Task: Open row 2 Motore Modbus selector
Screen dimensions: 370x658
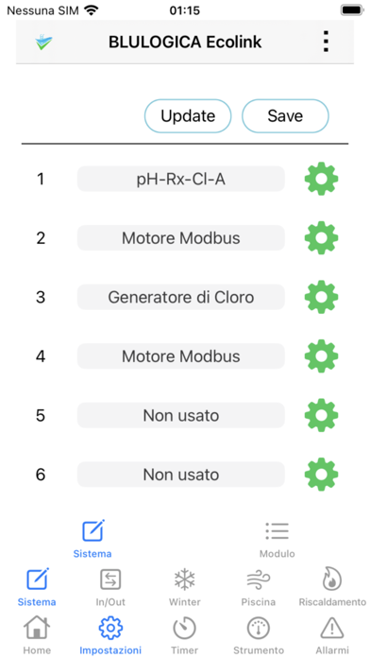Action: coord(181,238)
